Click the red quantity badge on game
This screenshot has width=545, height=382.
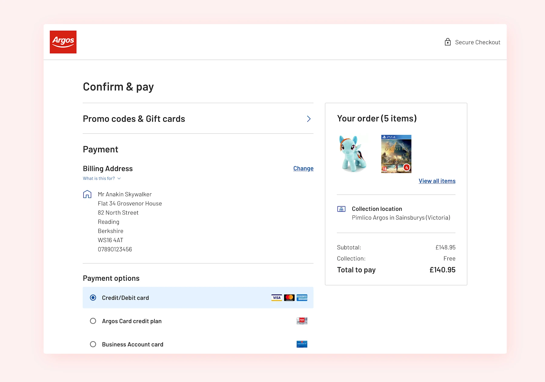[407, 167]
